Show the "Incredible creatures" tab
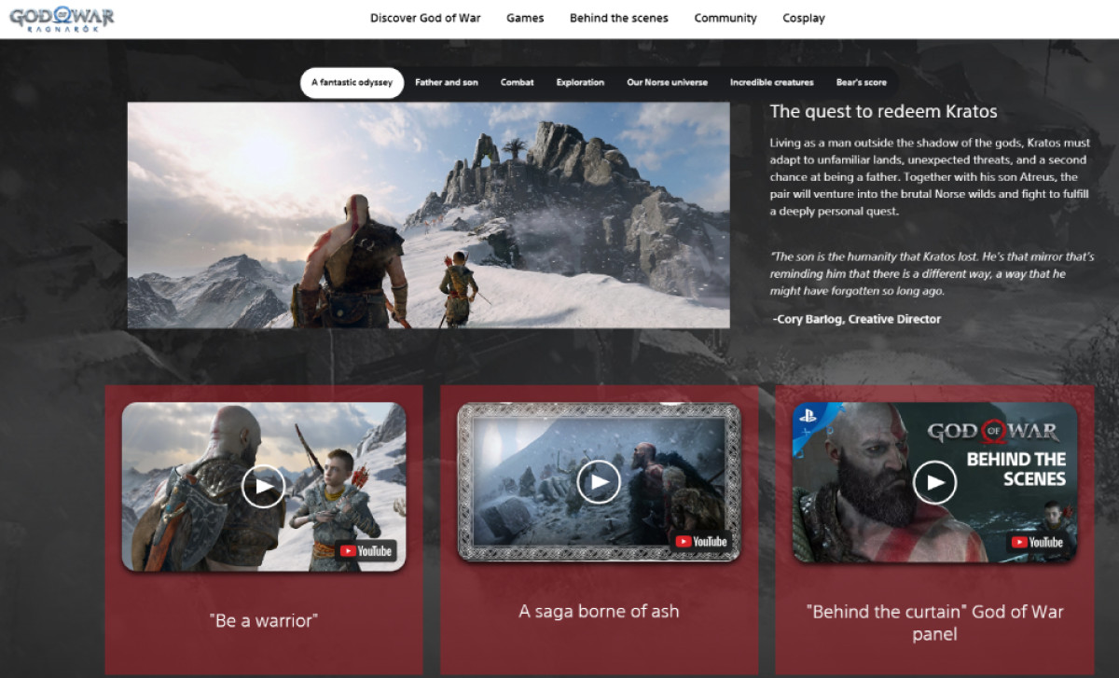The height and width of the screenshot is (678, 1119). pos(771,82)
